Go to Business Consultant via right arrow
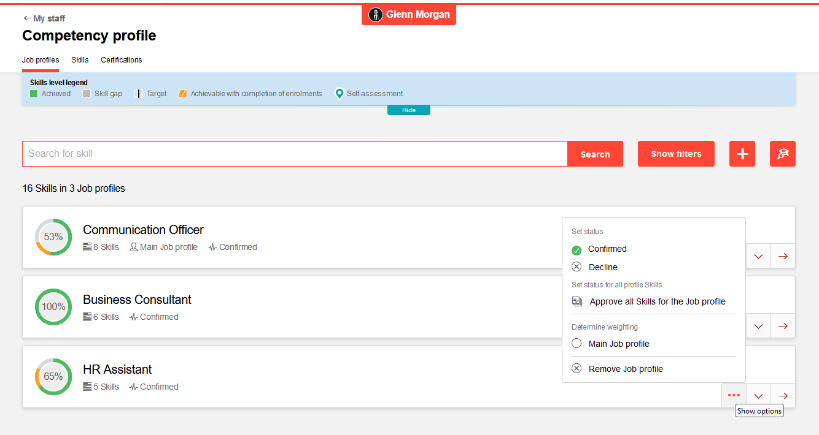 783,326
